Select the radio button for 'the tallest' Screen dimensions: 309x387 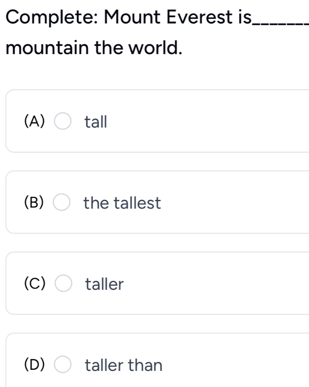coord(63,203)
